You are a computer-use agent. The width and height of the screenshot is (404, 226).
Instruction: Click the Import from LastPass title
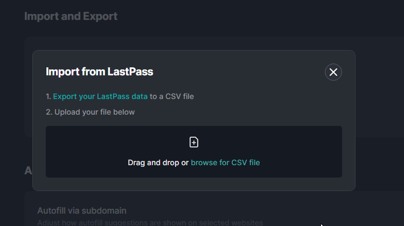coord(100,72)
